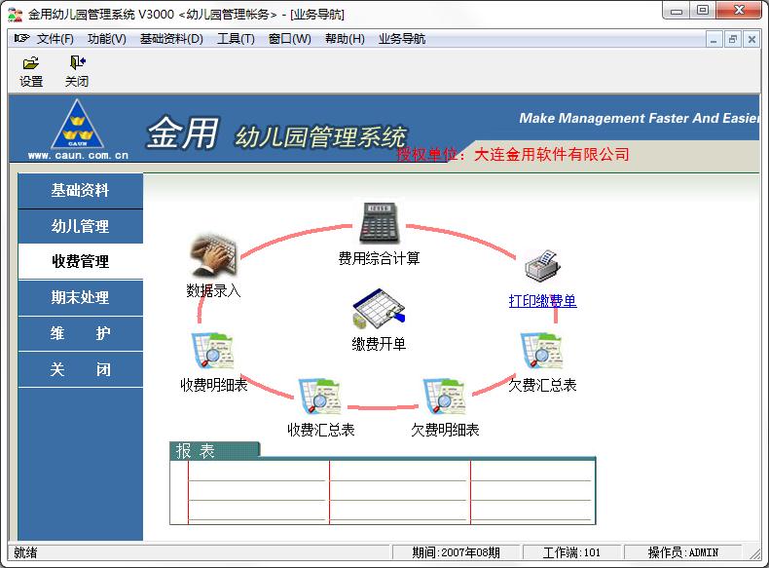Open the 欠费明细表 report icon
The height and width of the screenshot is (568, 769).
(444, 397)
